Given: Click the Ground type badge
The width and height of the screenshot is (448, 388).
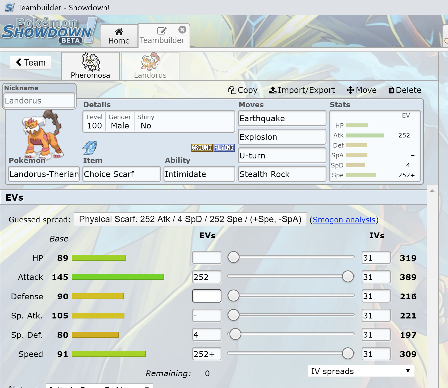Looking at the screenshot, I should 202,148.
